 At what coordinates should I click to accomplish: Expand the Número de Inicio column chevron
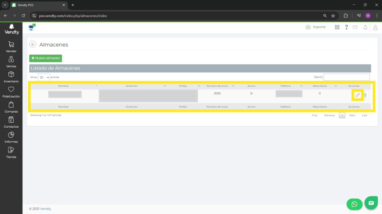pyautogui.click(x=233, y=86)
